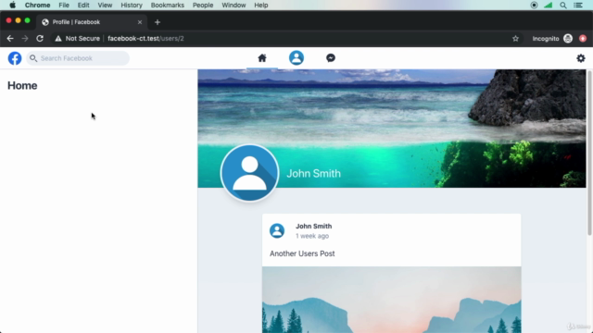
Task: Click the Facebook logo icon
Action: pyautogui.click(x=15, y=58)
